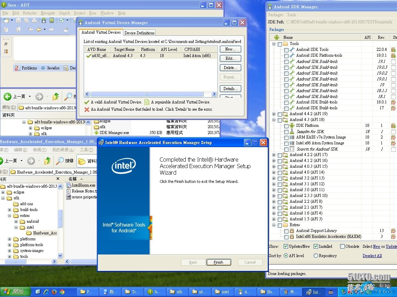The image size is (397, 297).
Task: Click Finish in the Intel HAXM setup
Action: point(218,262)
